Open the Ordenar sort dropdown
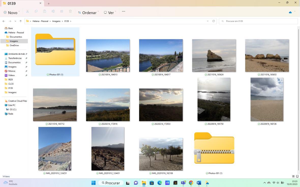 point(88,13)
